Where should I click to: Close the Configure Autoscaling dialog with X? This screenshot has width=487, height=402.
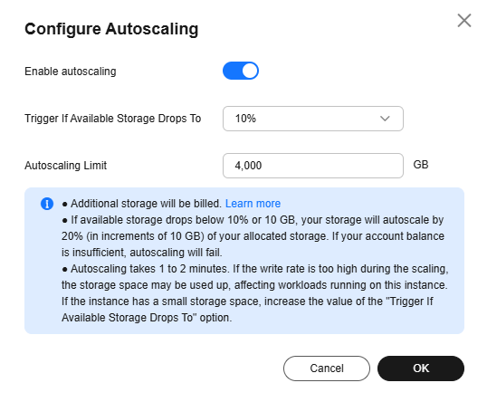pyautogui.click(x=464, y=21)
